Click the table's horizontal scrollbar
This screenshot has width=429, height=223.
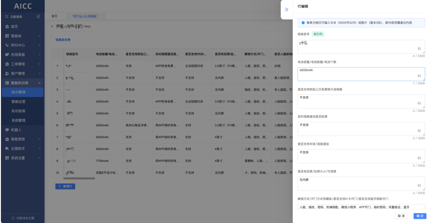point(79,178)
